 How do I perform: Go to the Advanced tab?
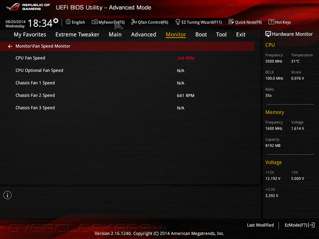tap(144, 34)
